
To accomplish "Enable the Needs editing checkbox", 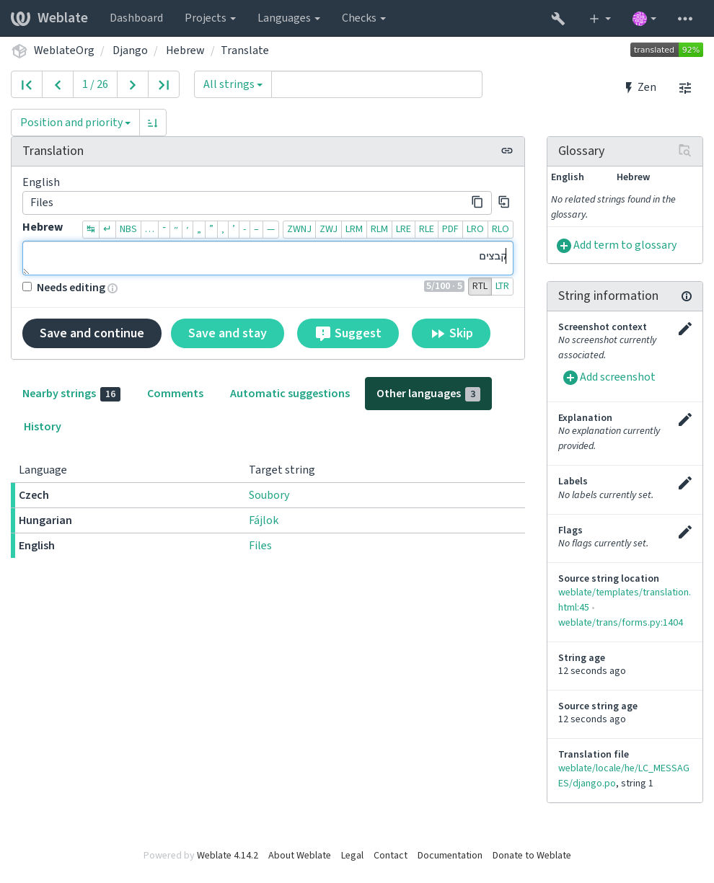I will point(27,287).
